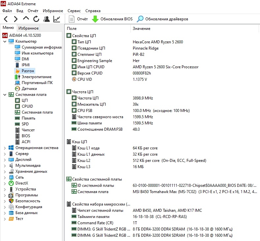
Task: Collapse the Системная плата tree branch
Action: (x=5, y=95)
